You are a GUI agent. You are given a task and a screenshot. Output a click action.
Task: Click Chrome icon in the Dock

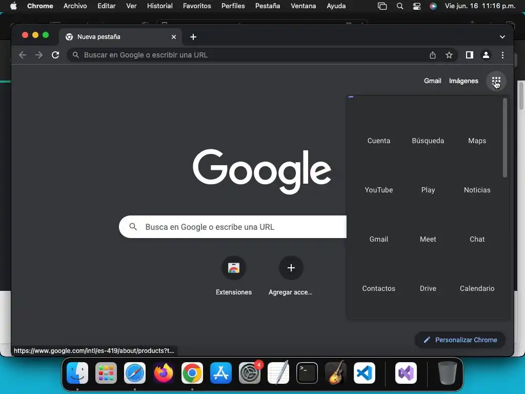[192, 373]
